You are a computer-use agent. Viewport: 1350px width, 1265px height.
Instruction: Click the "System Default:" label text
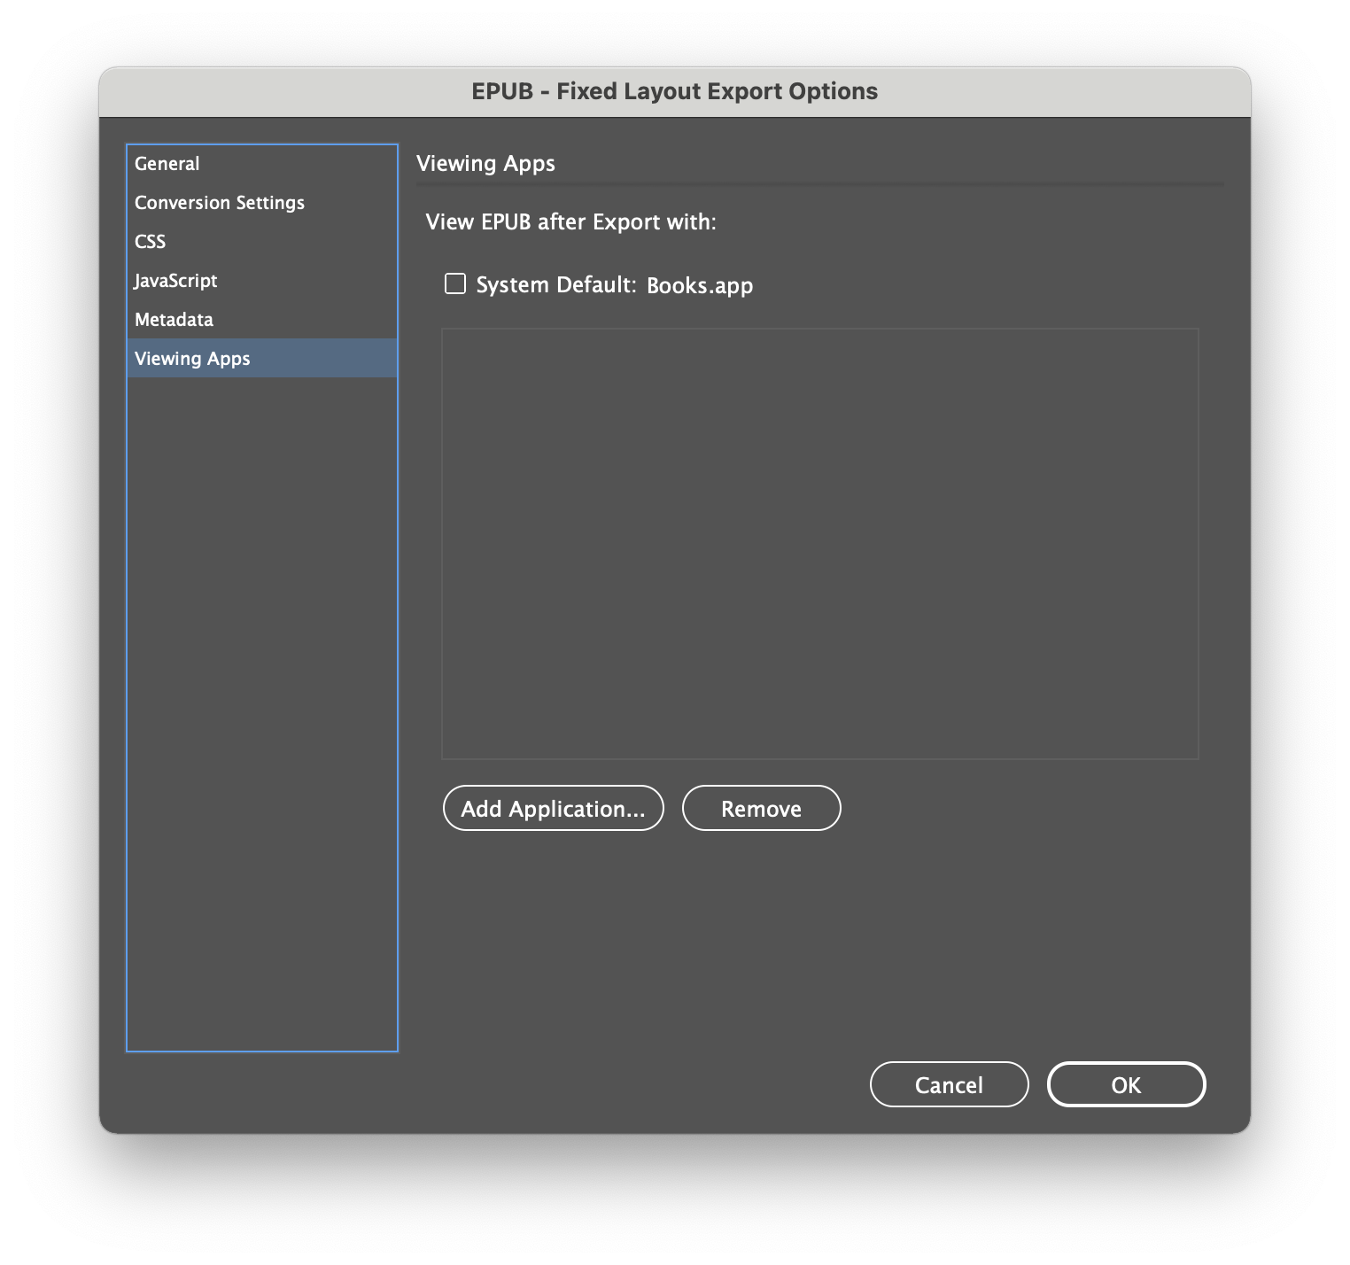pyautogui.click(x=555, y=285)
